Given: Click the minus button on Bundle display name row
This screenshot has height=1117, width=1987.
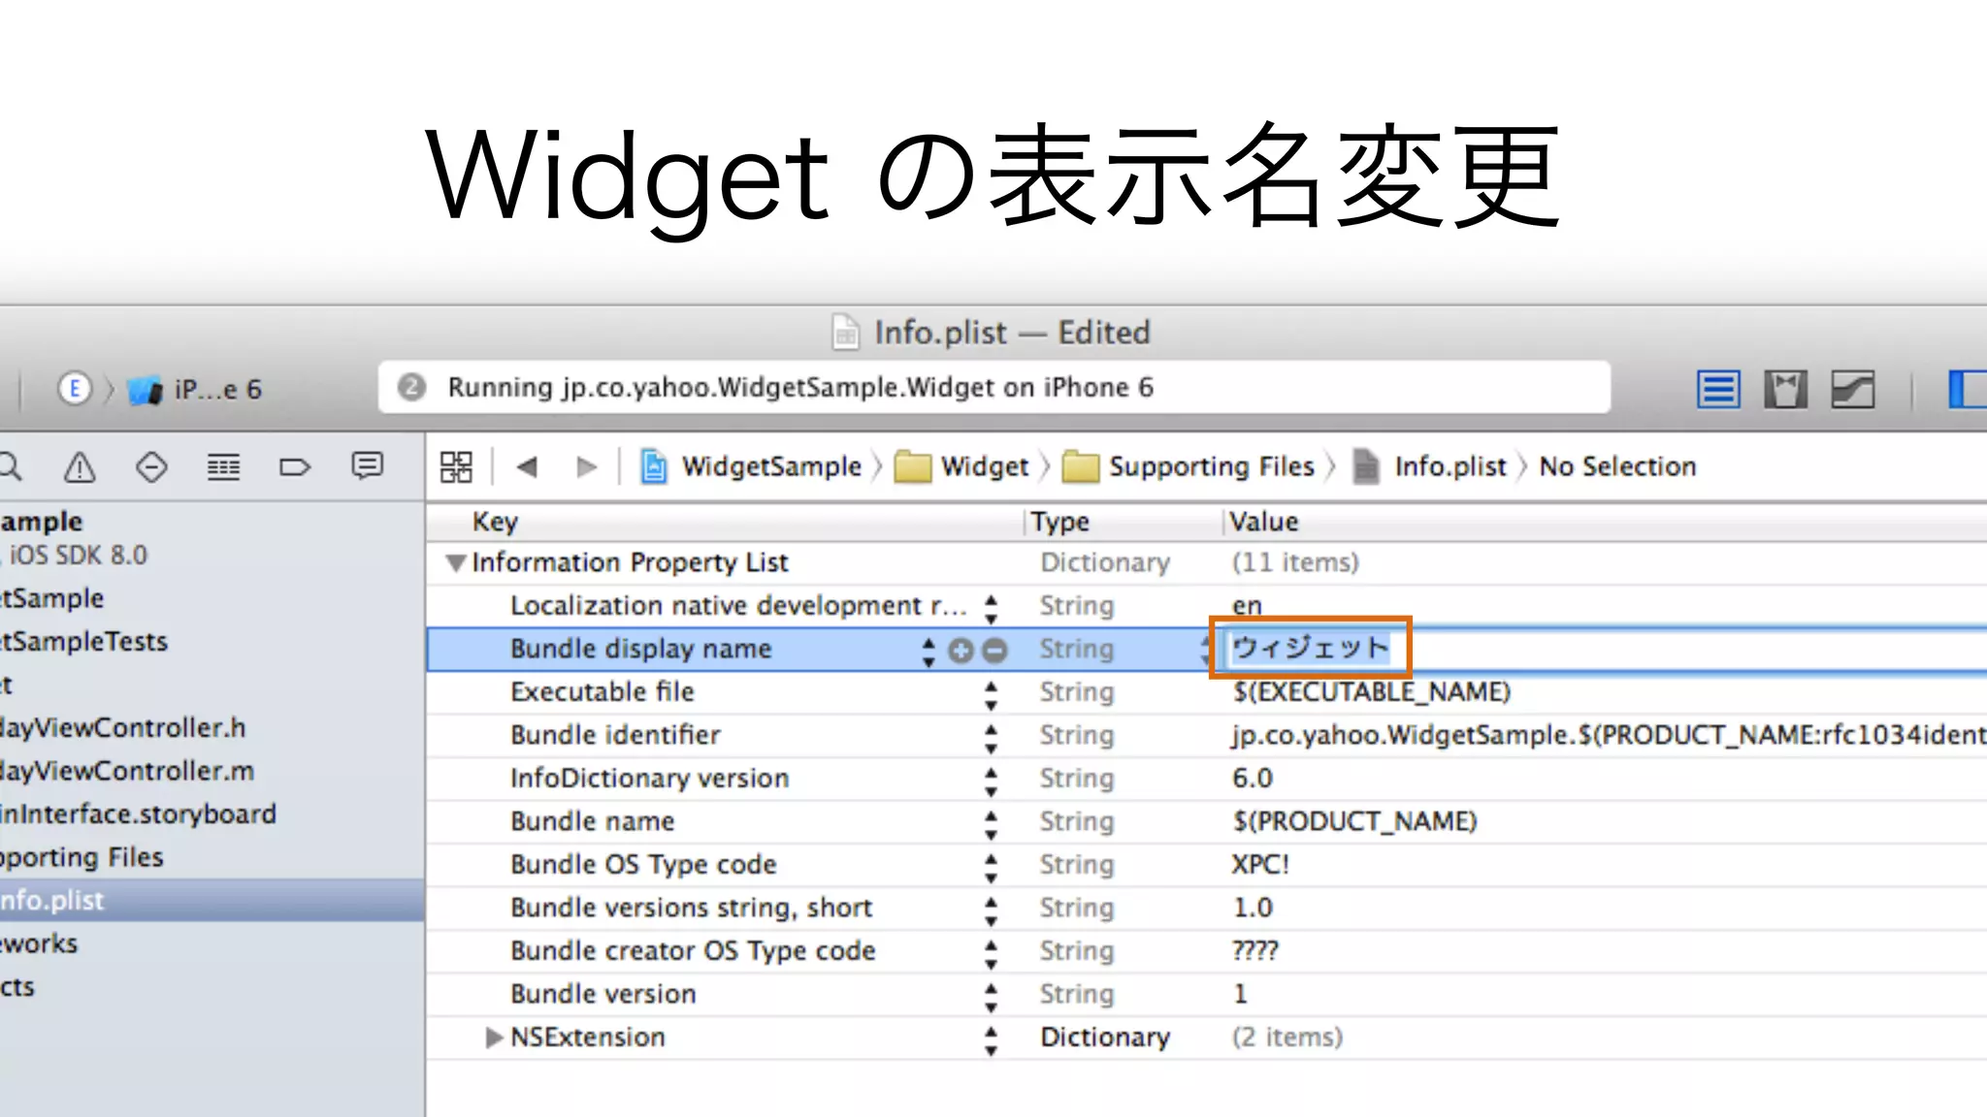Looking at the screenshot, I should pyautogui.click(x=994, y=651).
